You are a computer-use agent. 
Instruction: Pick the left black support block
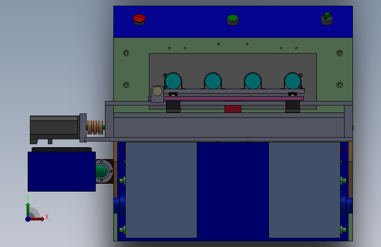coord(173,106)
